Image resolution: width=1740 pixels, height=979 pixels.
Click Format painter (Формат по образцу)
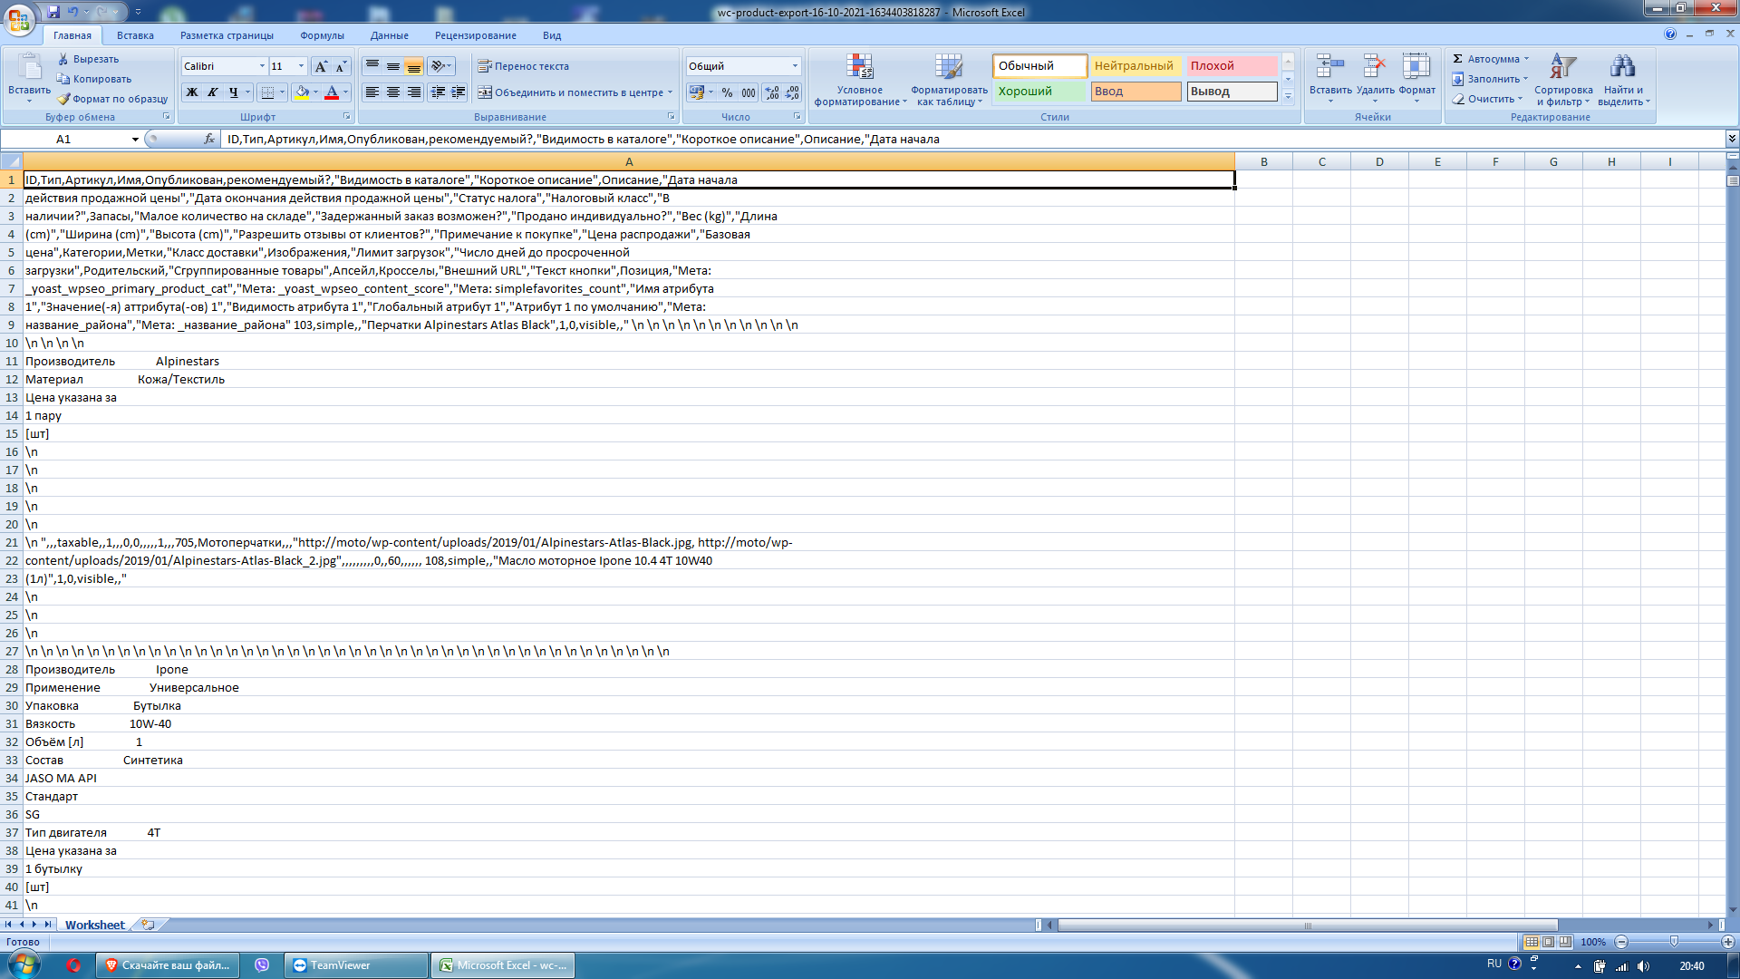click(112, 99)
